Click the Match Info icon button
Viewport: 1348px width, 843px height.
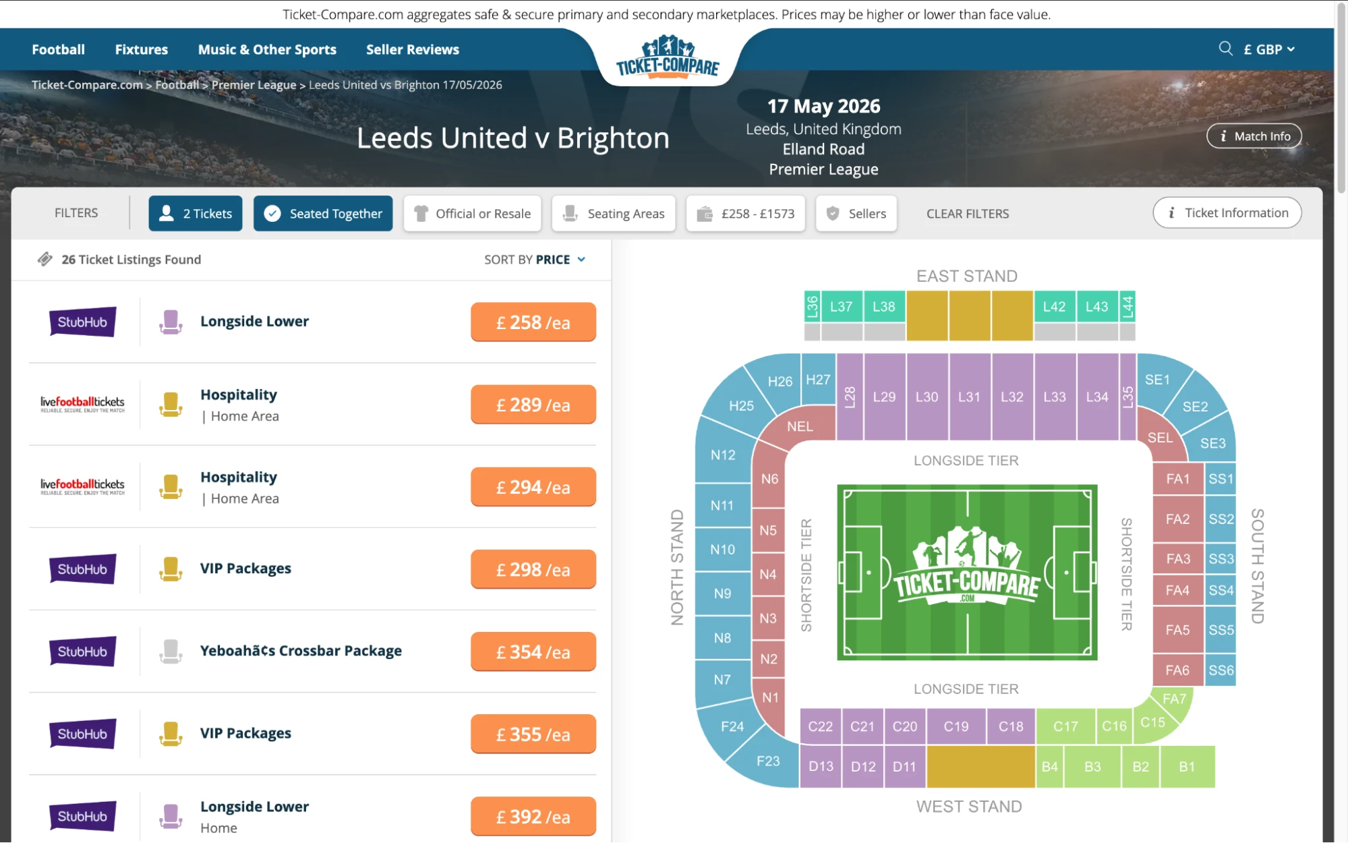pos(1223,136)
